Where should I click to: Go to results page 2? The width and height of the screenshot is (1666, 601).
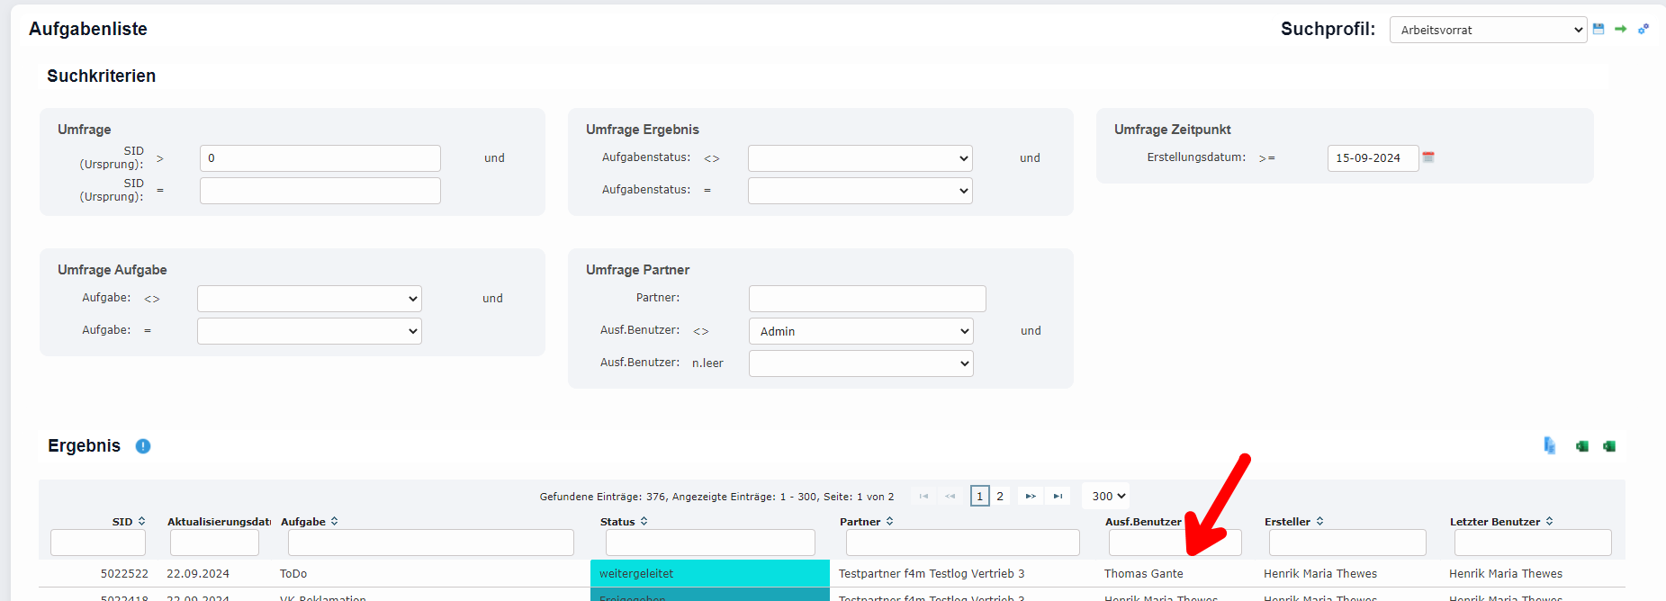[x=1000, y=497]
